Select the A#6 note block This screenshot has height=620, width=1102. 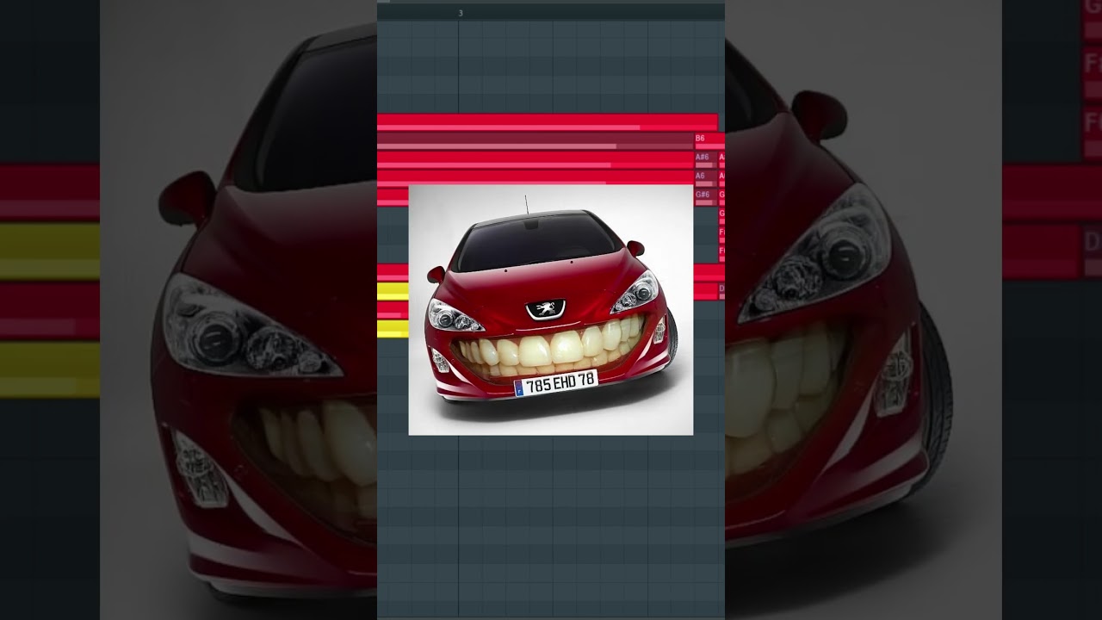(x=705, y=159)
